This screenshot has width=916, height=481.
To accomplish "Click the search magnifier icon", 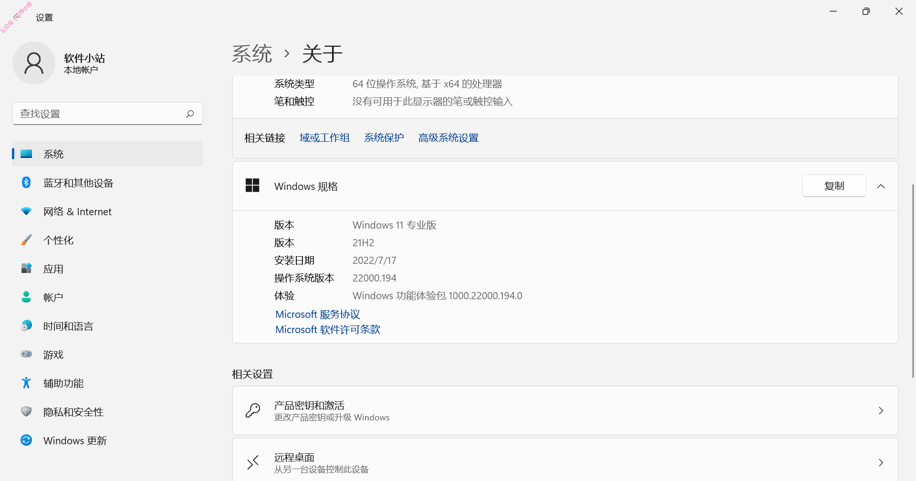I will pyautogui.click(x=190, y=114).
